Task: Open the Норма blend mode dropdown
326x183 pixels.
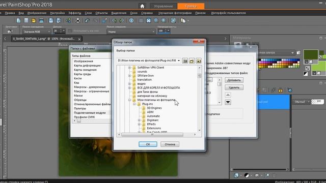Action: click(x=131, y=32)
